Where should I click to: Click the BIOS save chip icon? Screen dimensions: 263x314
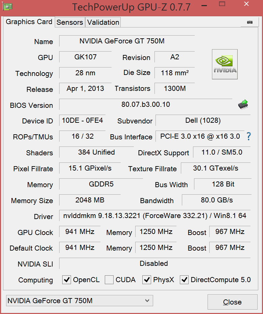pyautogui.click(x=243, y=104)
